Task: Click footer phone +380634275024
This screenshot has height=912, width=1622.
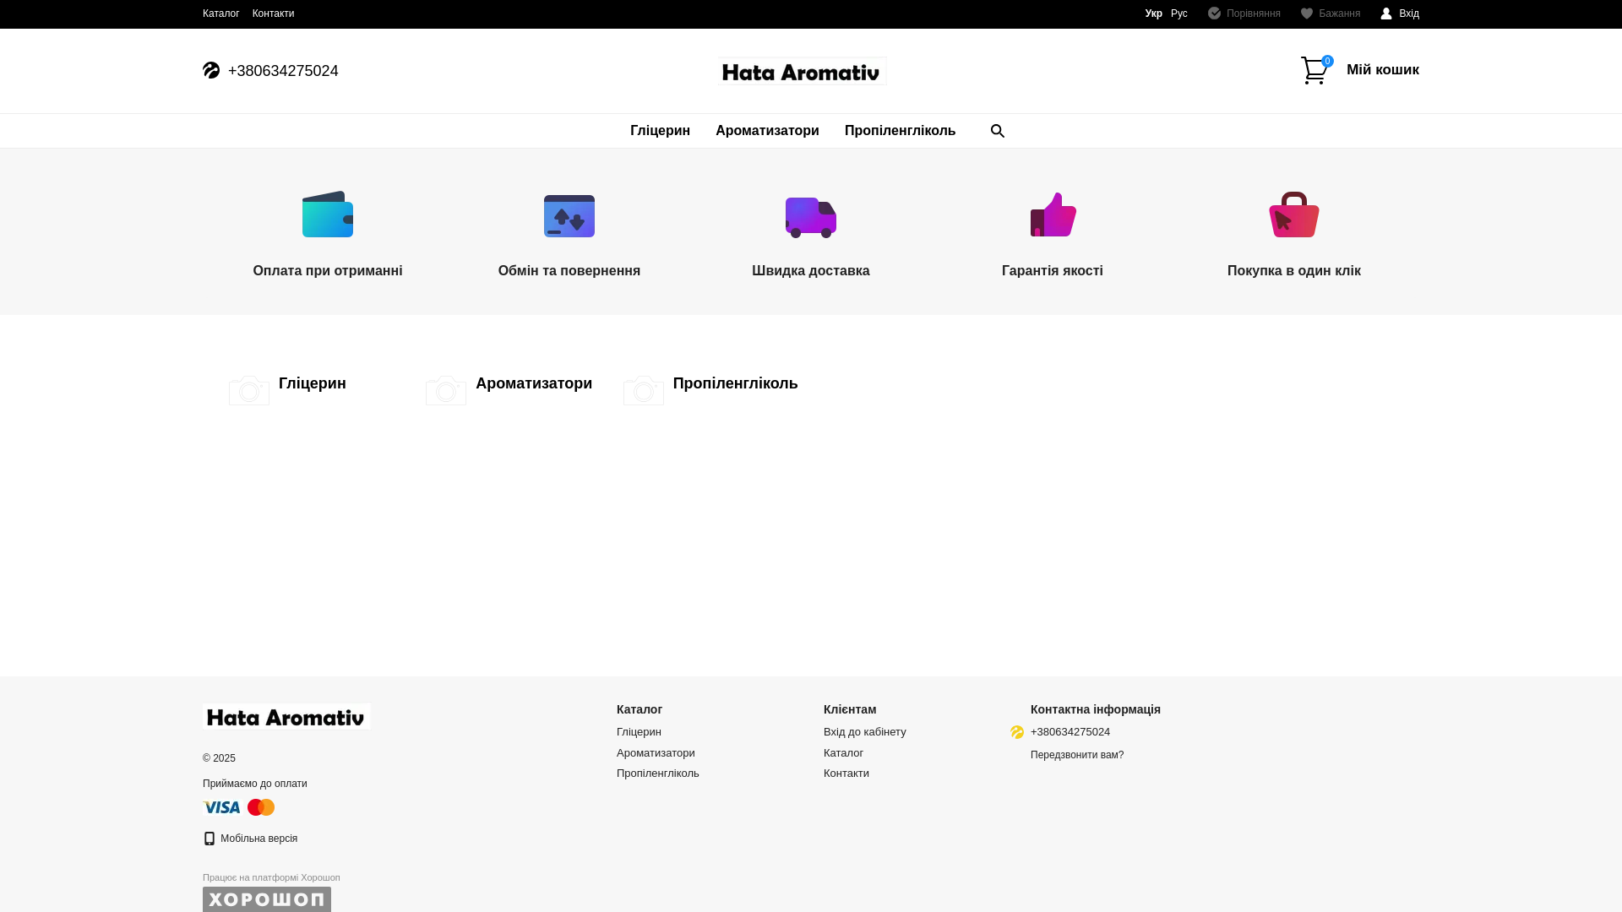Action: 1070,732
